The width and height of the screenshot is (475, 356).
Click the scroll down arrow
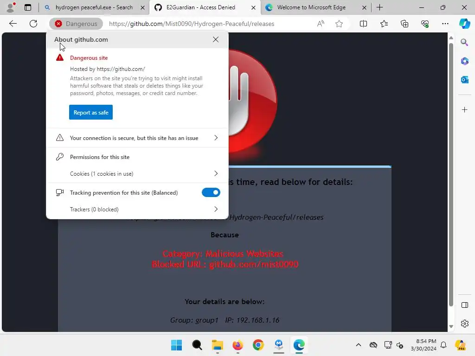click(x=451, y=326)
